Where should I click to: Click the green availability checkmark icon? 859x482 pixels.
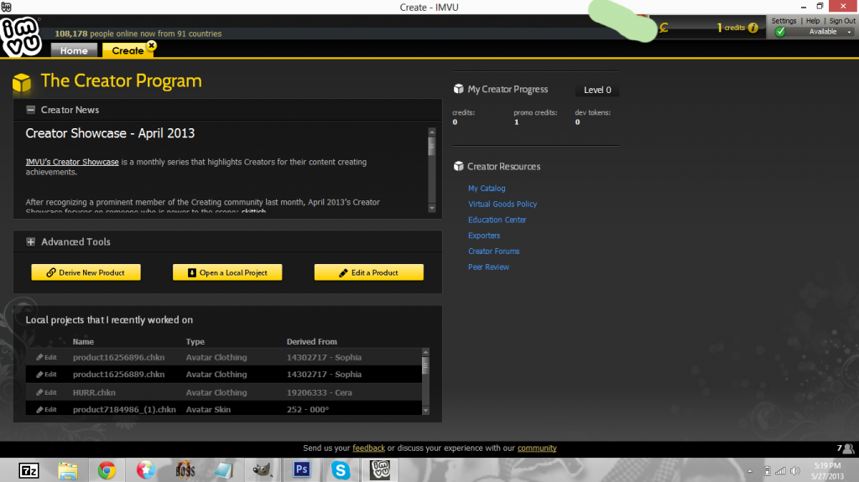point(780,31)
